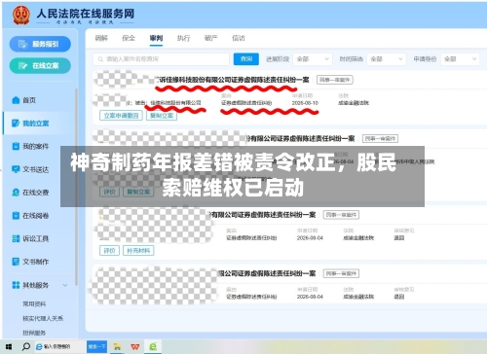The image size is (487, 354).
Task: Open the 服务指引 service guide button
Action: [x=40, y=44]
